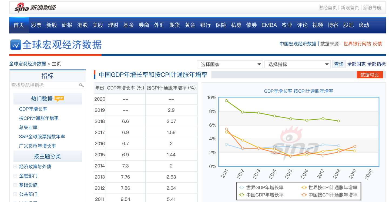Open the 理财 nav item
The image size is (389, 202).
113,25
